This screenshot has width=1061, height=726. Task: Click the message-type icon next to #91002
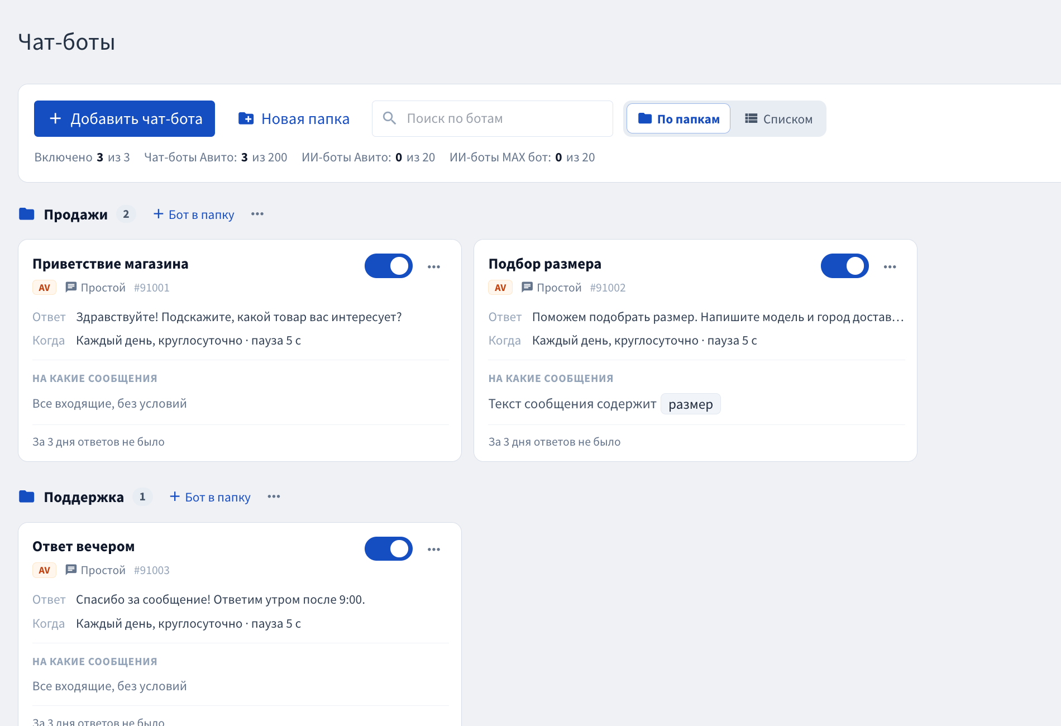527,287
